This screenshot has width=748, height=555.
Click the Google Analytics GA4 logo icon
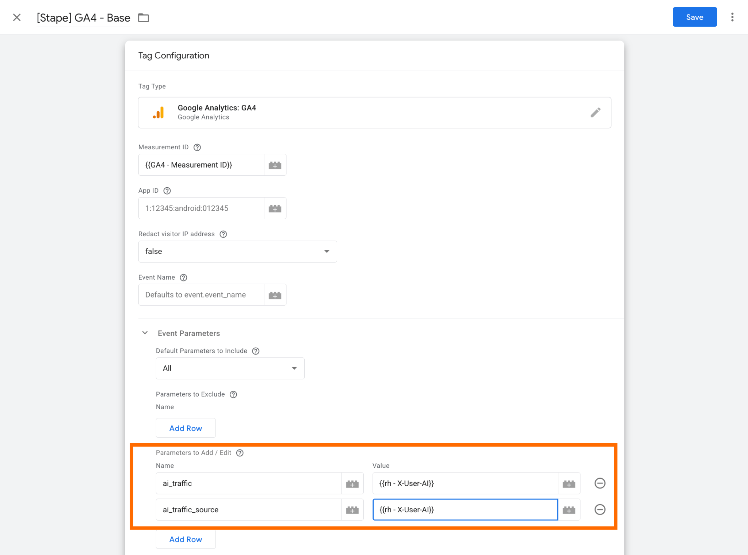[158, 112]
